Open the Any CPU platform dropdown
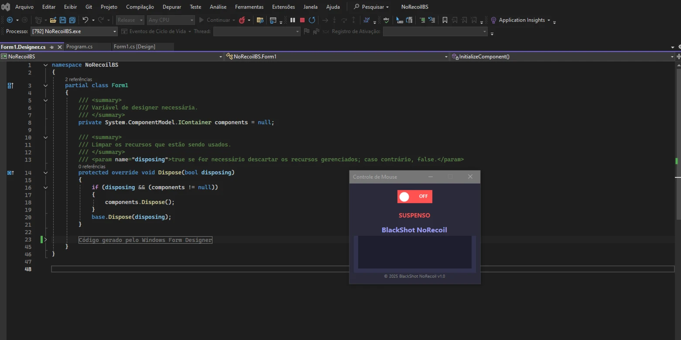 171,20
